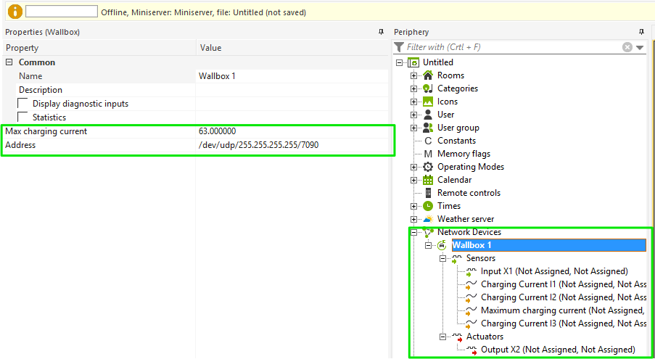Viewport: 655px width, 359px height.
Task: Click the Max charging current value field
Action: [290, 131]
